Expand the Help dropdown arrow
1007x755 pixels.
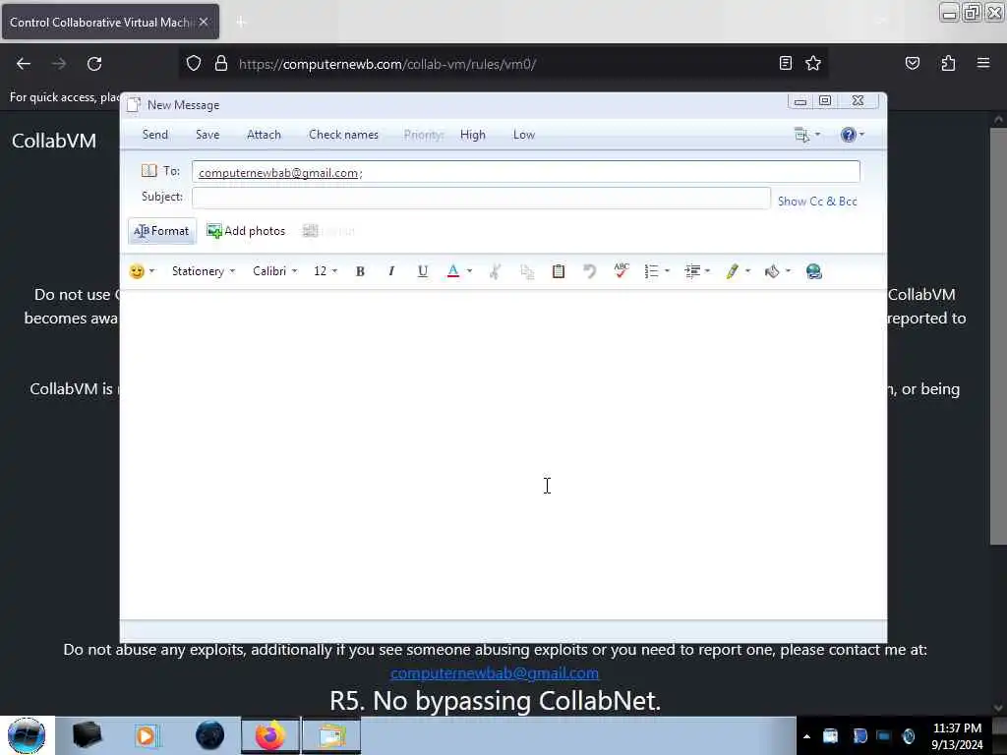coord(861,135)
